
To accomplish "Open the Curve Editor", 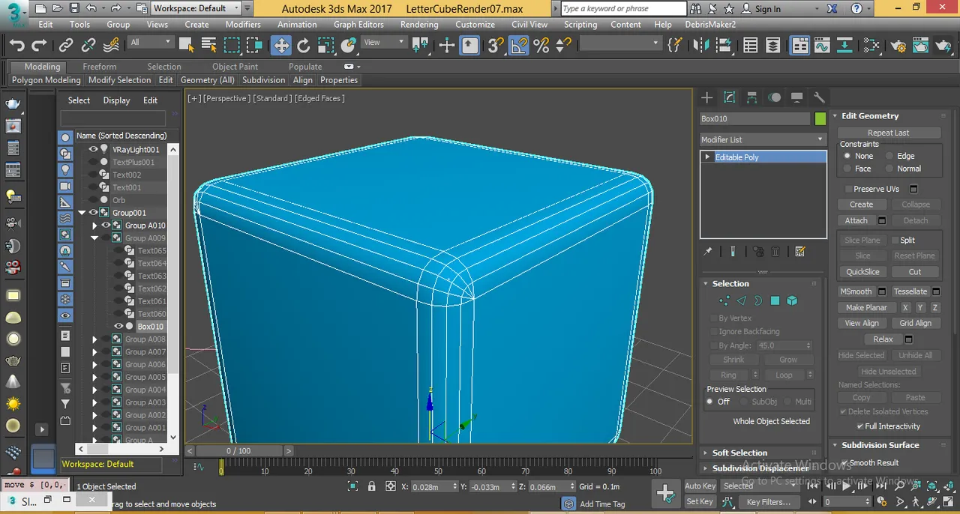I will 823,46.
